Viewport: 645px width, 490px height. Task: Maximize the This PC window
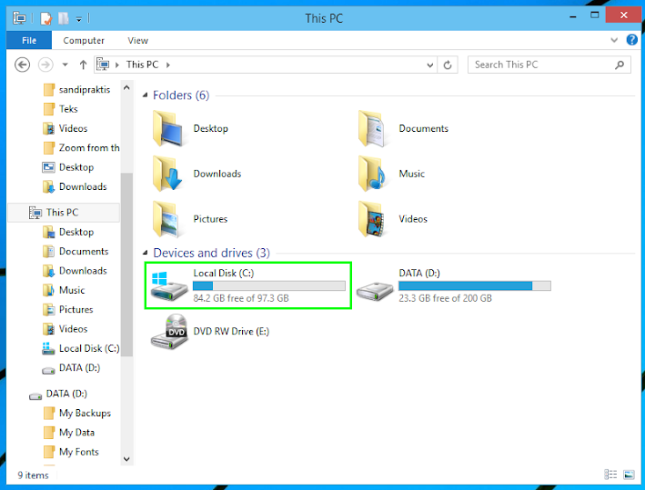coord(595,15)
